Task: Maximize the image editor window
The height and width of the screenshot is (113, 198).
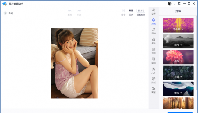Action: point(189,4)
